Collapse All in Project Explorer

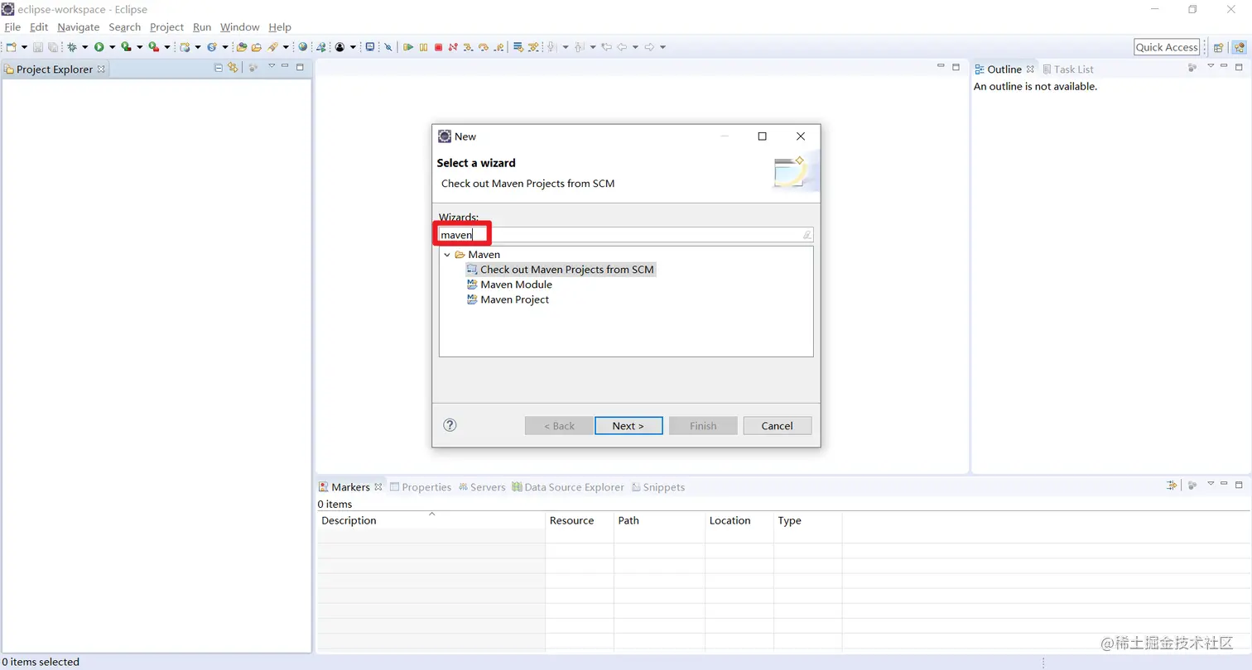(x=219, y=68)
